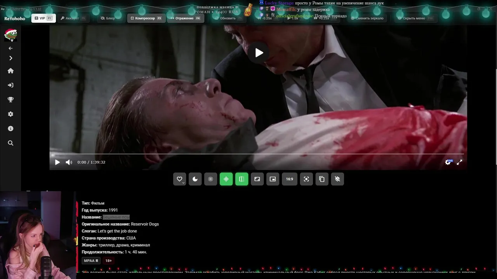Image resolution: width=497 pixels, height=279 pixels.
Task: Open the favorites heart dropdown button
Action: pos(179,179)
